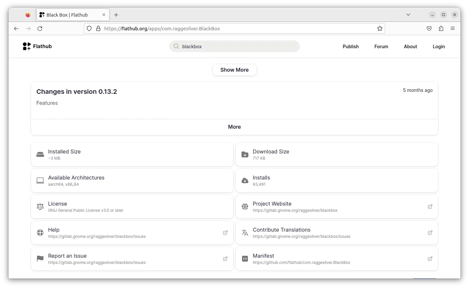Click the Save to Pocket icon
Viewport: 469px width, 288px height.
coord(429,29)
